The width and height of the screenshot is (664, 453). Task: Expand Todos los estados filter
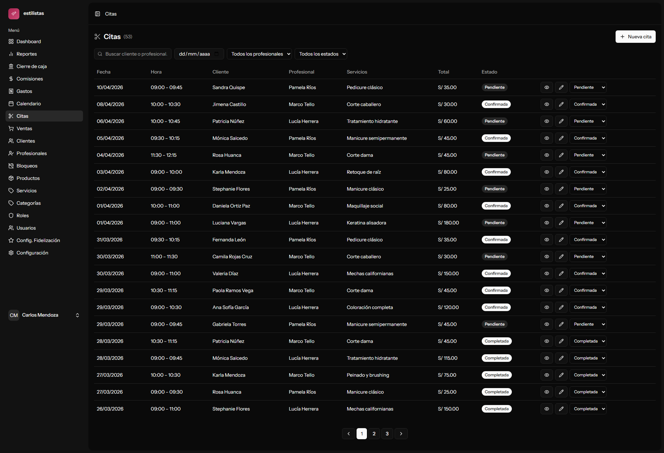[321, 54]
